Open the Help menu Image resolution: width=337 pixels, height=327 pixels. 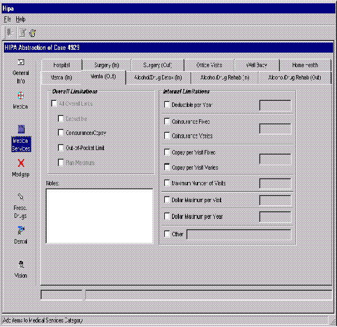(20, 19)
